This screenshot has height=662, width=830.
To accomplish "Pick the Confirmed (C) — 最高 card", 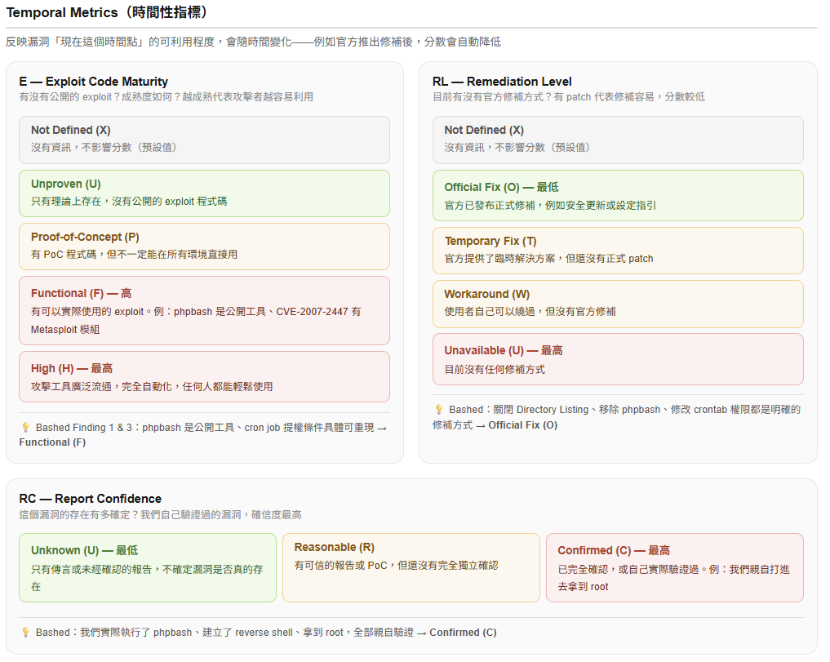I will 675,568.
